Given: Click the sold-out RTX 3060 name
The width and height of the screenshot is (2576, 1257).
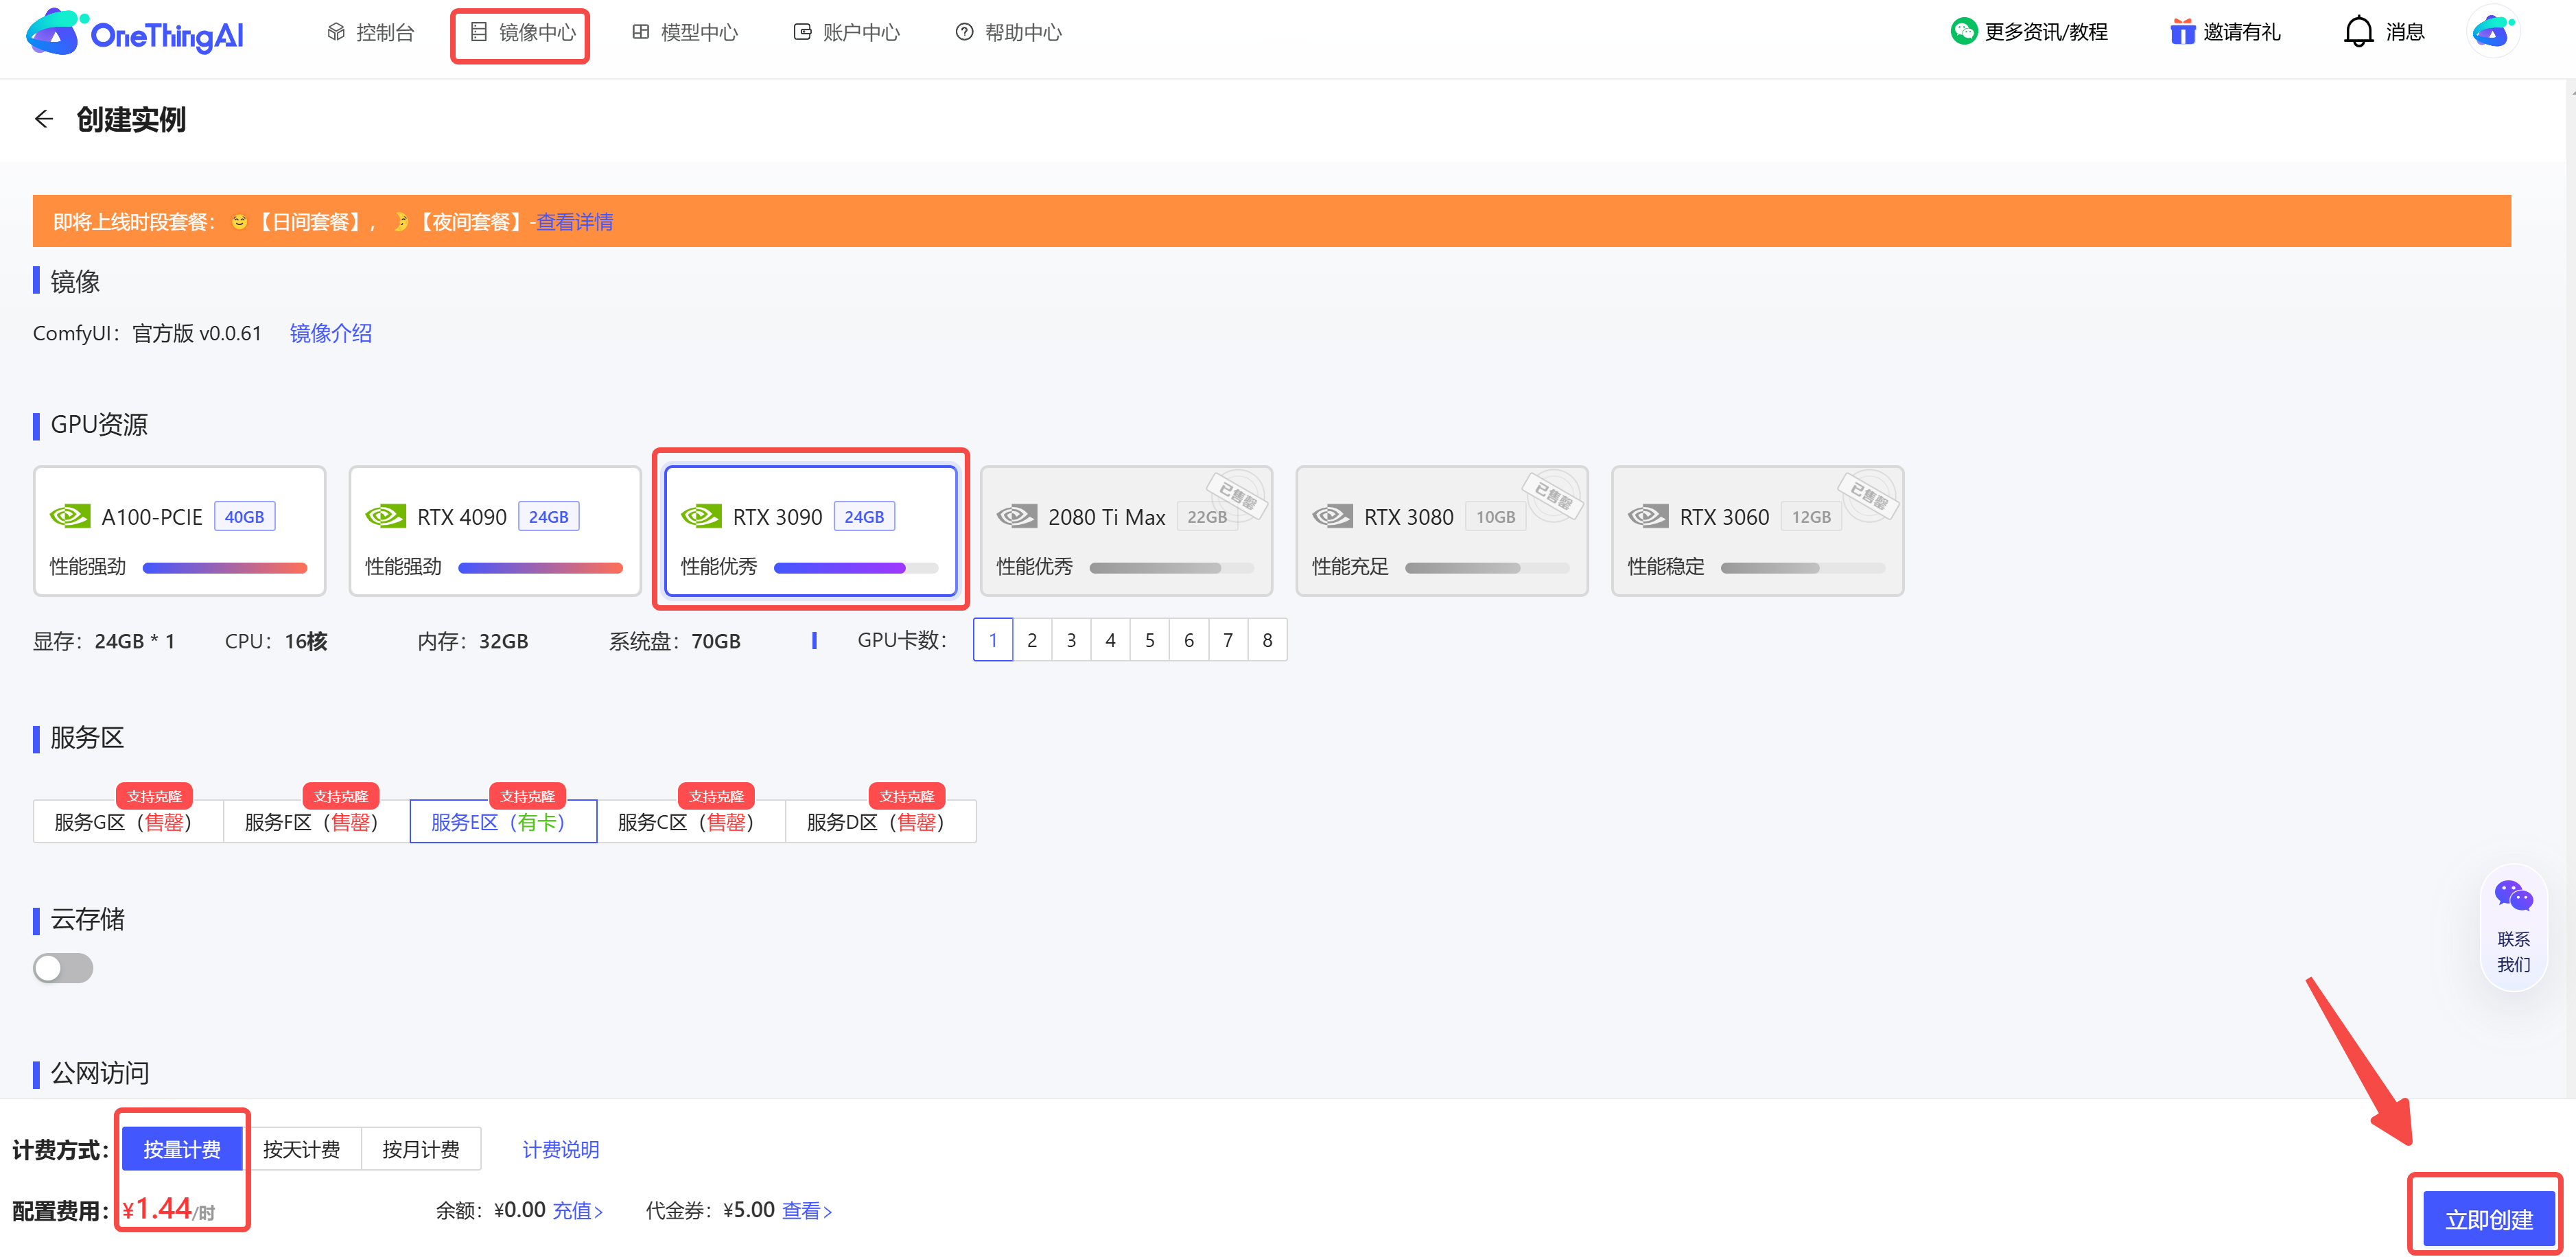Looking at the screenshot, I should [1724, 517].
